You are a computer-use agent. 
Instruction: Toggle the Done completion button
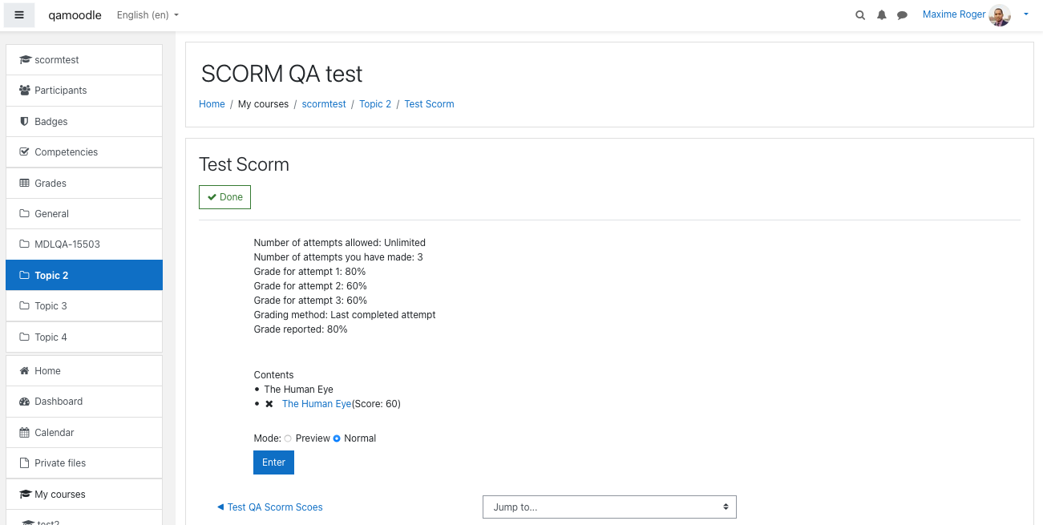coord(224,197)
